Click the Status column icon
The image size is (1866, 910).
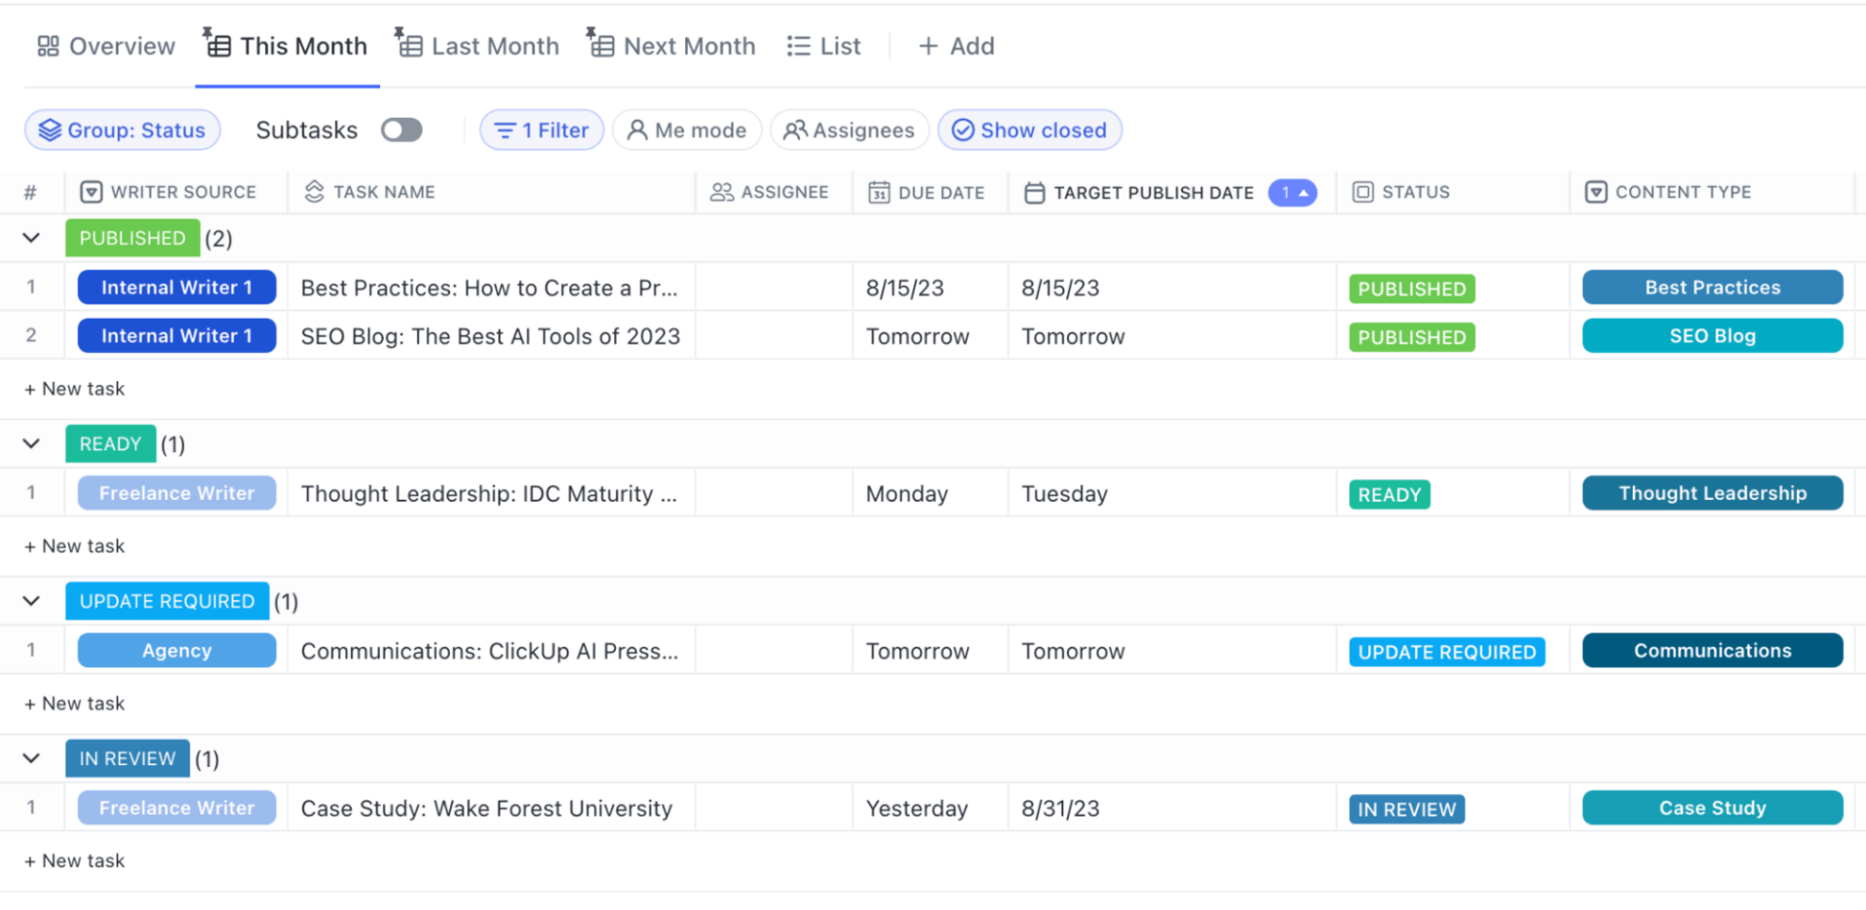(x=1364, y=192)
